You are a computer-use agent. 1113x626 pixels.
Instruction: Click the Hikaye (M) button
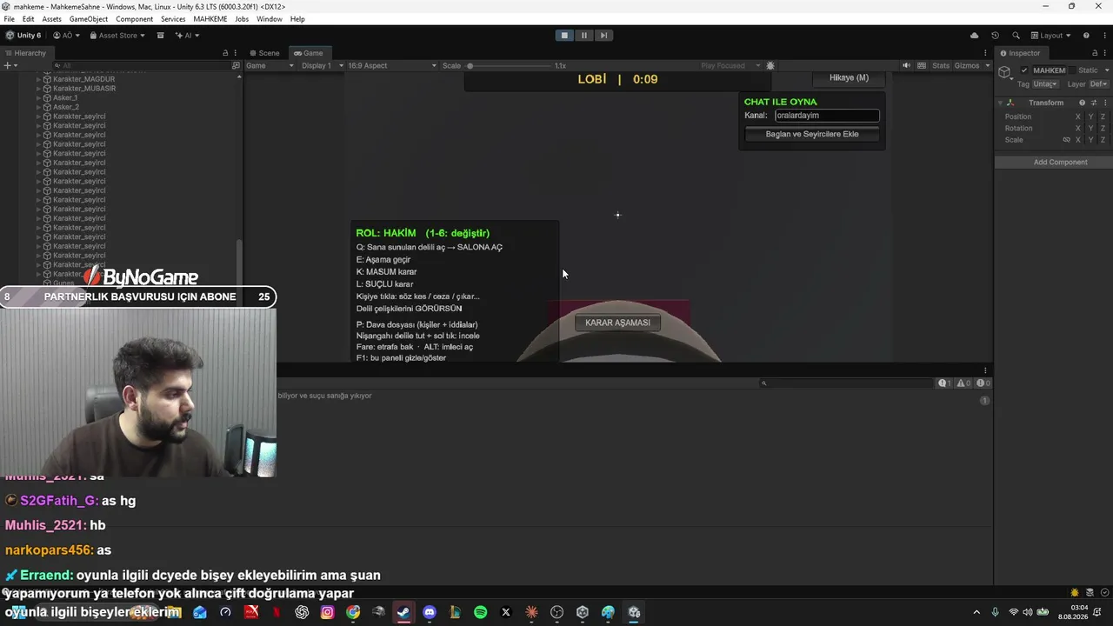point(849,78)
